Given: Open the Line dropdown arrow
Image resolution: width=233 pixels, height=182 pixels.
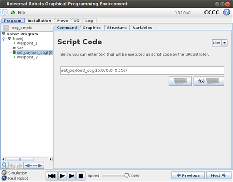Looking at the screenshot, I should coord(225,43).
